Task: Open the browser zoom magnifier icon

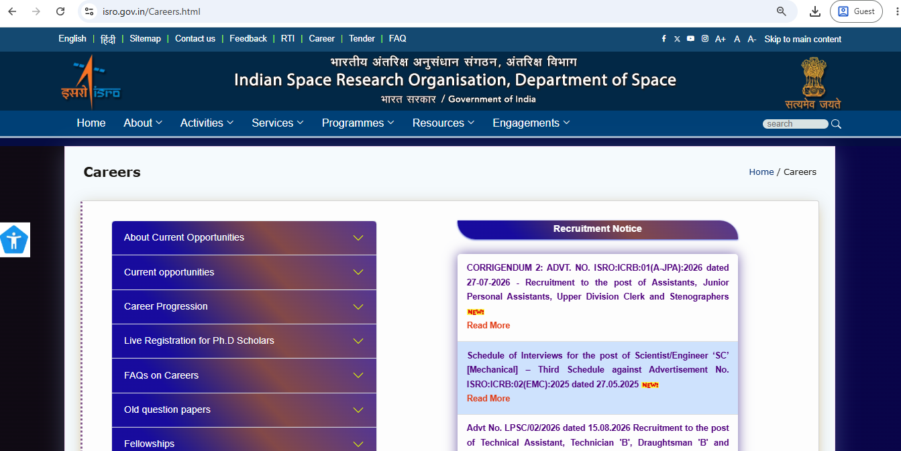Action: [x=781, y=11]
